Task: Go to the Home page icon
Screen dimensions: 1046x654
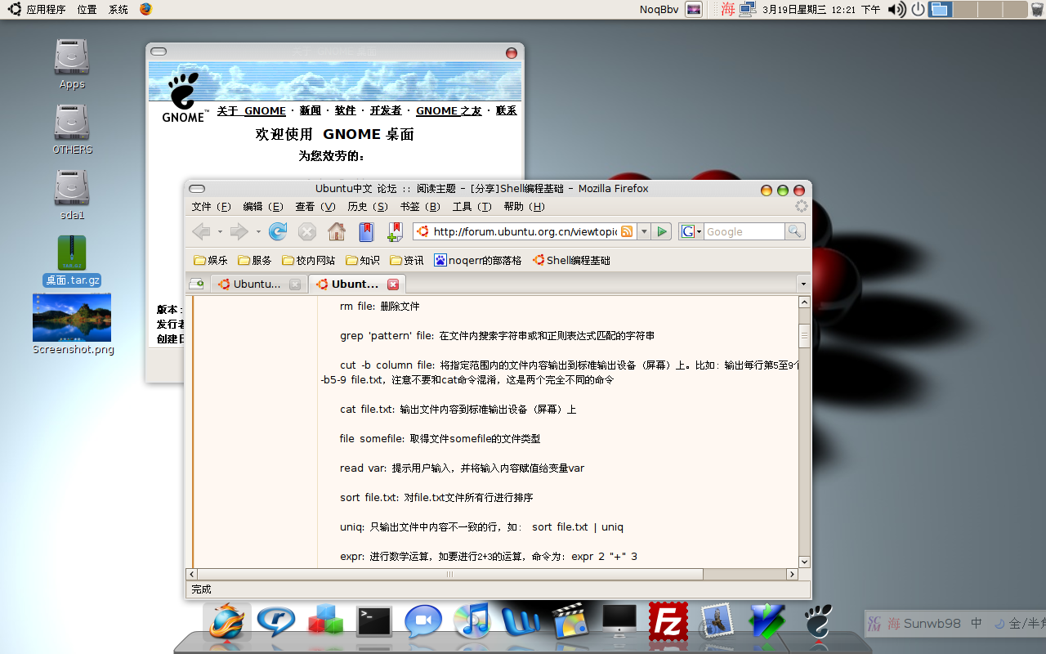Action: (x=337, y=232)
